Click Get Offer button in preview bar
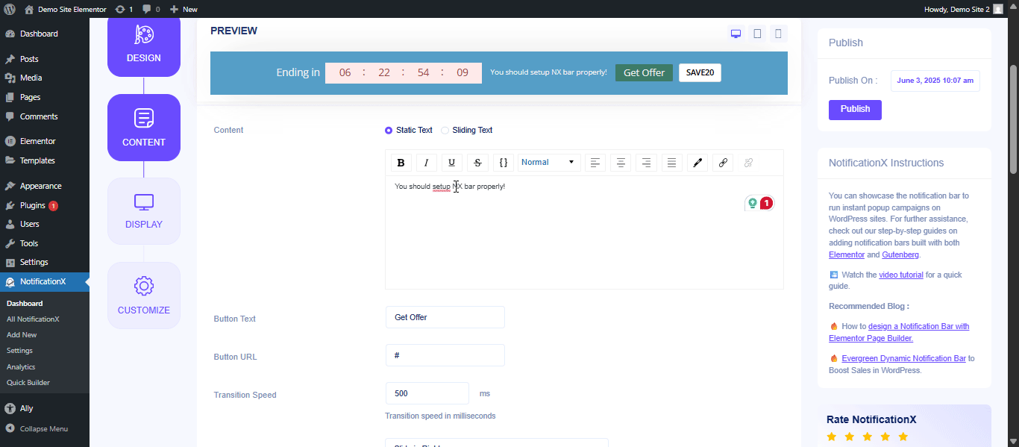The height and width of the screenshot is (447, 1019). (644, 72)
